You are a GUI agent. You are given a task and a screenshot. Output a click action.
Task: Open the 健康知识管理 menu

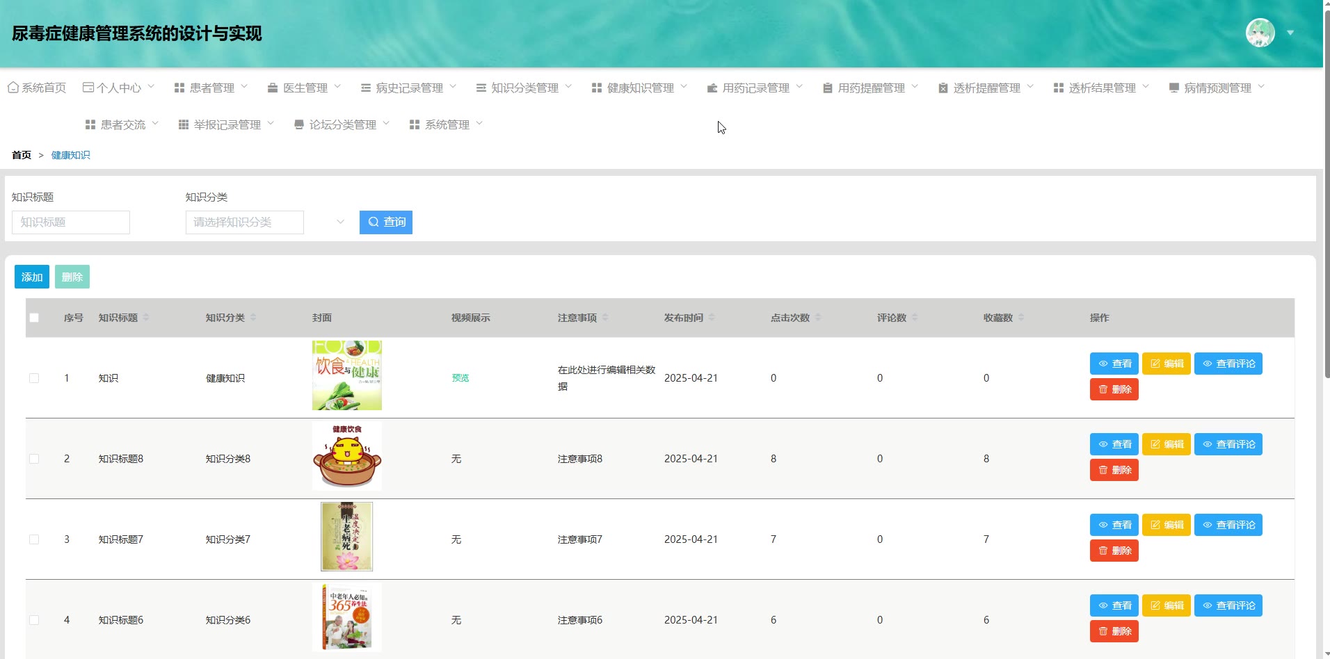[x=639, y=88]
